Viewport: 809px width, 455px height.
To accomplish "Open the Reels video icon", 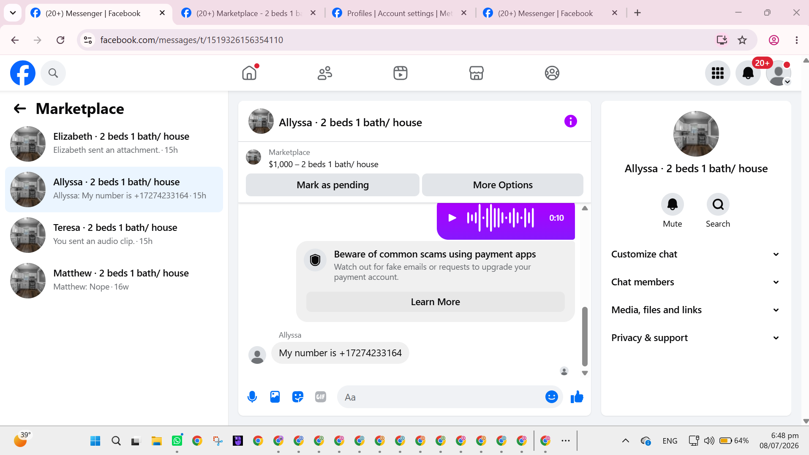I will [400, 73].
